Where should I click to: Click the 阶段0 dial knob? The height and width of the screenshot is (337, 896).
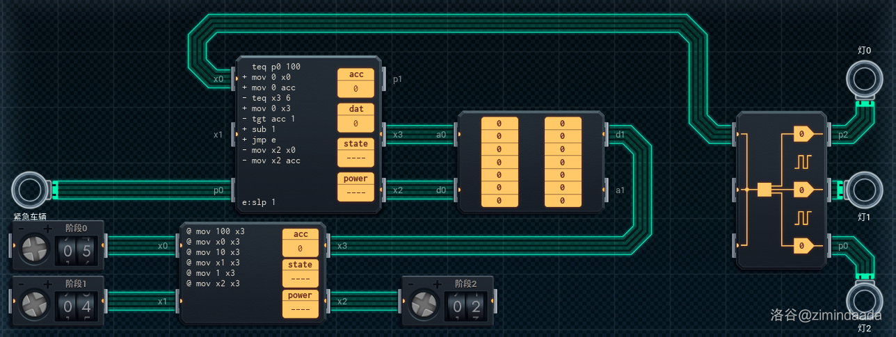point(34,251)
